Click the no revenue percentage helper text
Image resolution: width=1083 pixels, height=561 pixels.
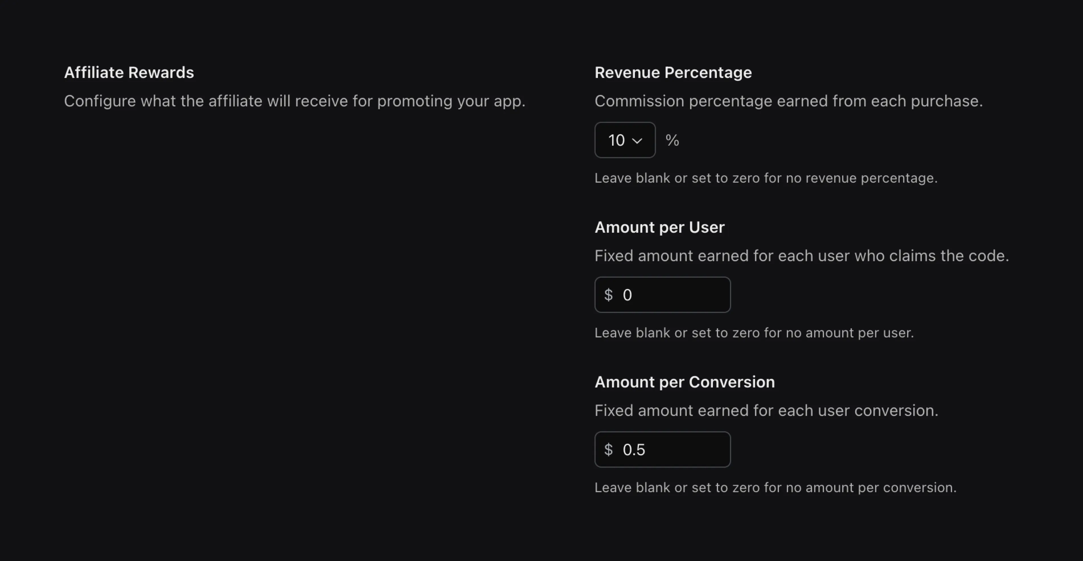click(x=766, y=178)
